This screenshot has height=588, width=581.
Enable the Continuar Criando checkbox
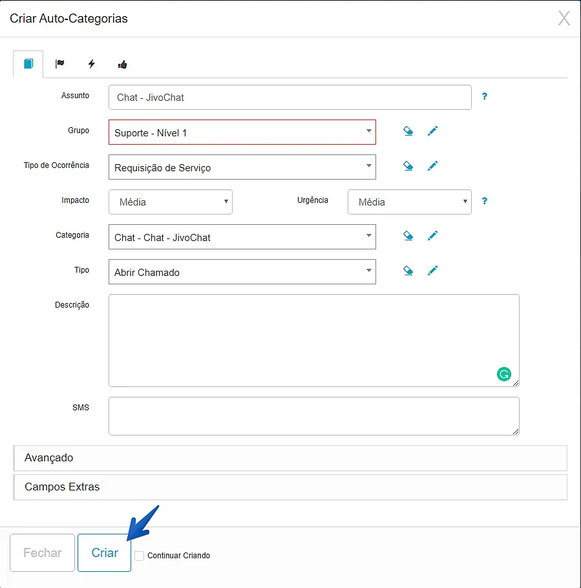click(x=140, y=556)
